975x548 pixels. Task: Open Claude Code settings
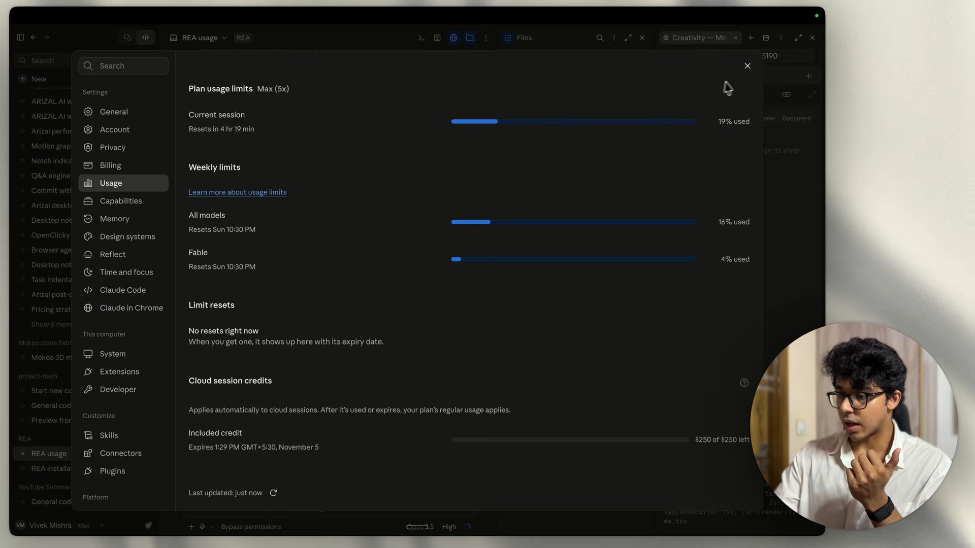tap(123, 290)
